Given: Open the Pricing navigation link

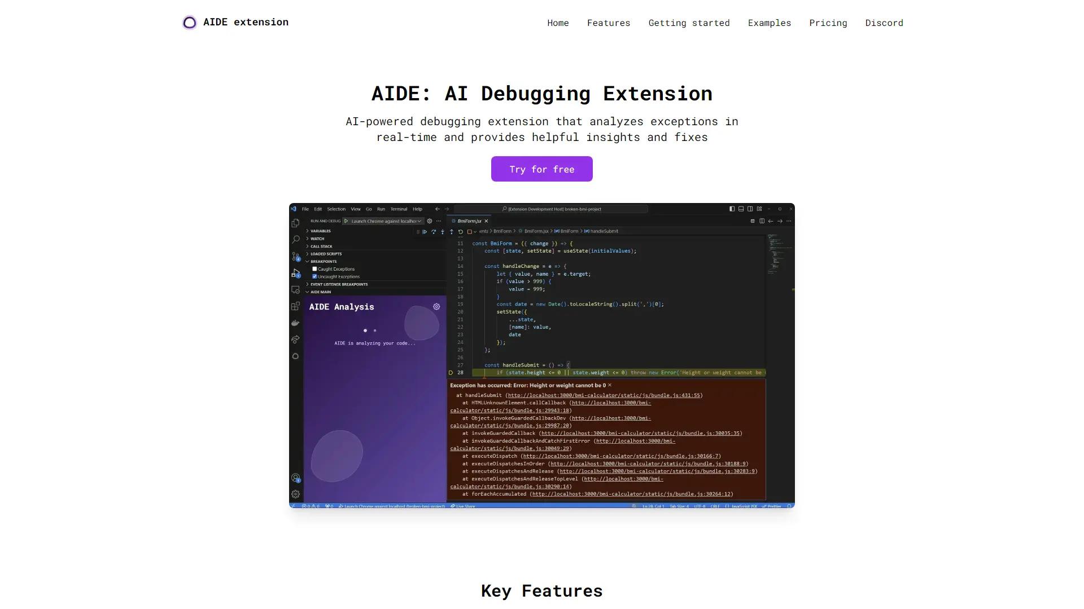Looking at the screenshot, I should point(828,23).
